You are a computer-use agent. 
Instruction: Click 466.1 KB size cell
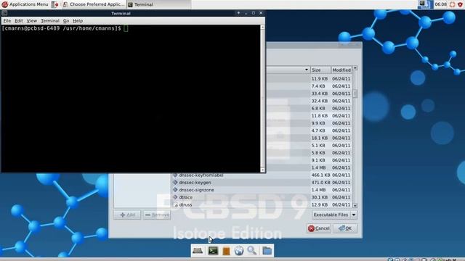pos(320,175)
